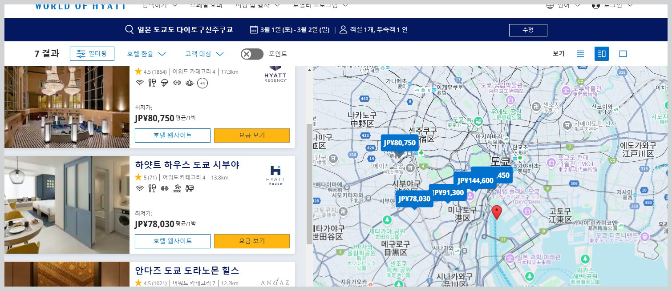Select the JP¥91,300 map price marker
Image resolution: width=672 pixels, height=291 pixels.
coord(448,193)
